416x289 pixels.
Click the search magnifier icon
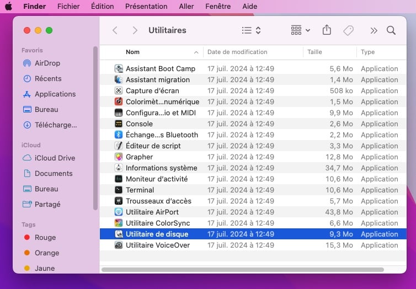(391, 30)
